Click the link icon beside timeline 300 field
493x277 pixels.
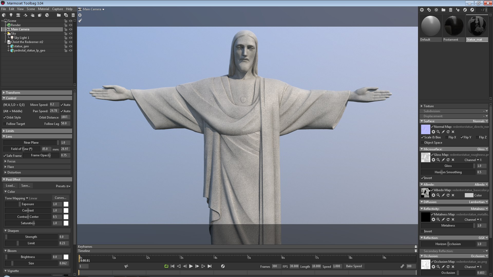pyautogui.click(x=402, y=266)
